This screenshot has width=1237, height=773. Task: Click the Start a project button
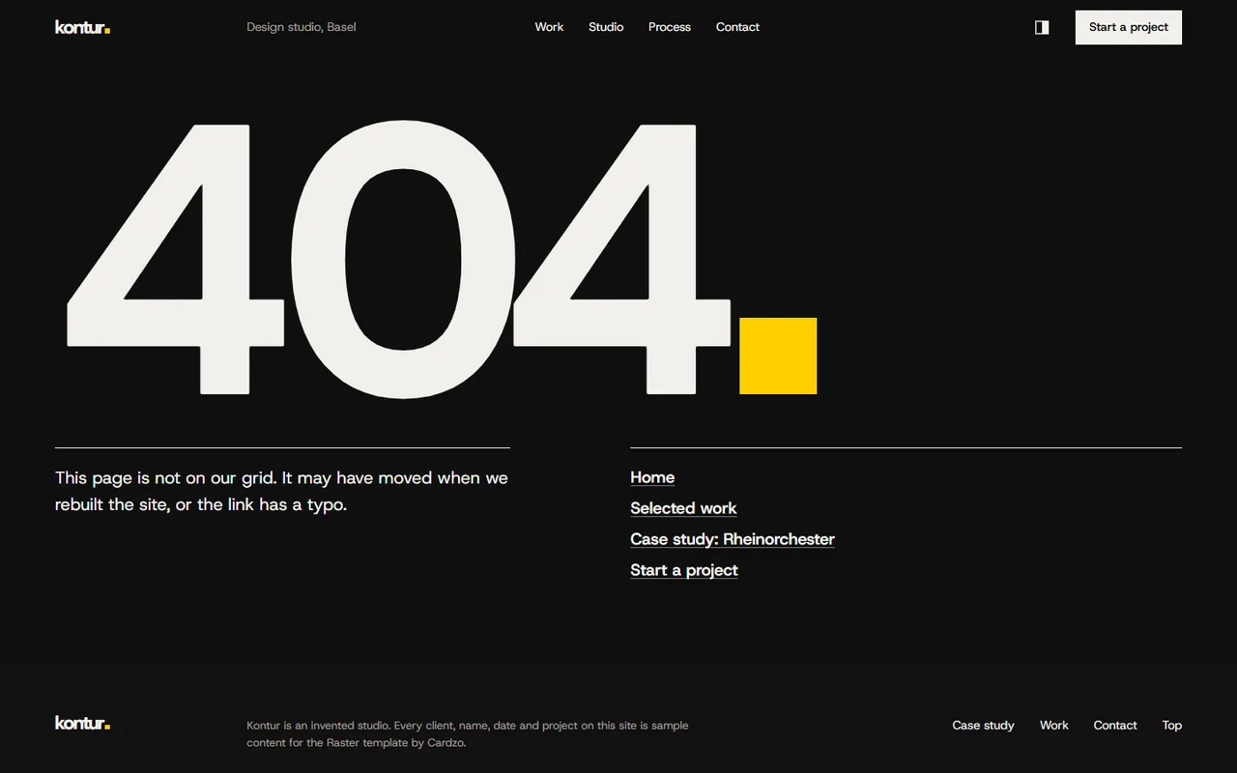point(1129,27)
